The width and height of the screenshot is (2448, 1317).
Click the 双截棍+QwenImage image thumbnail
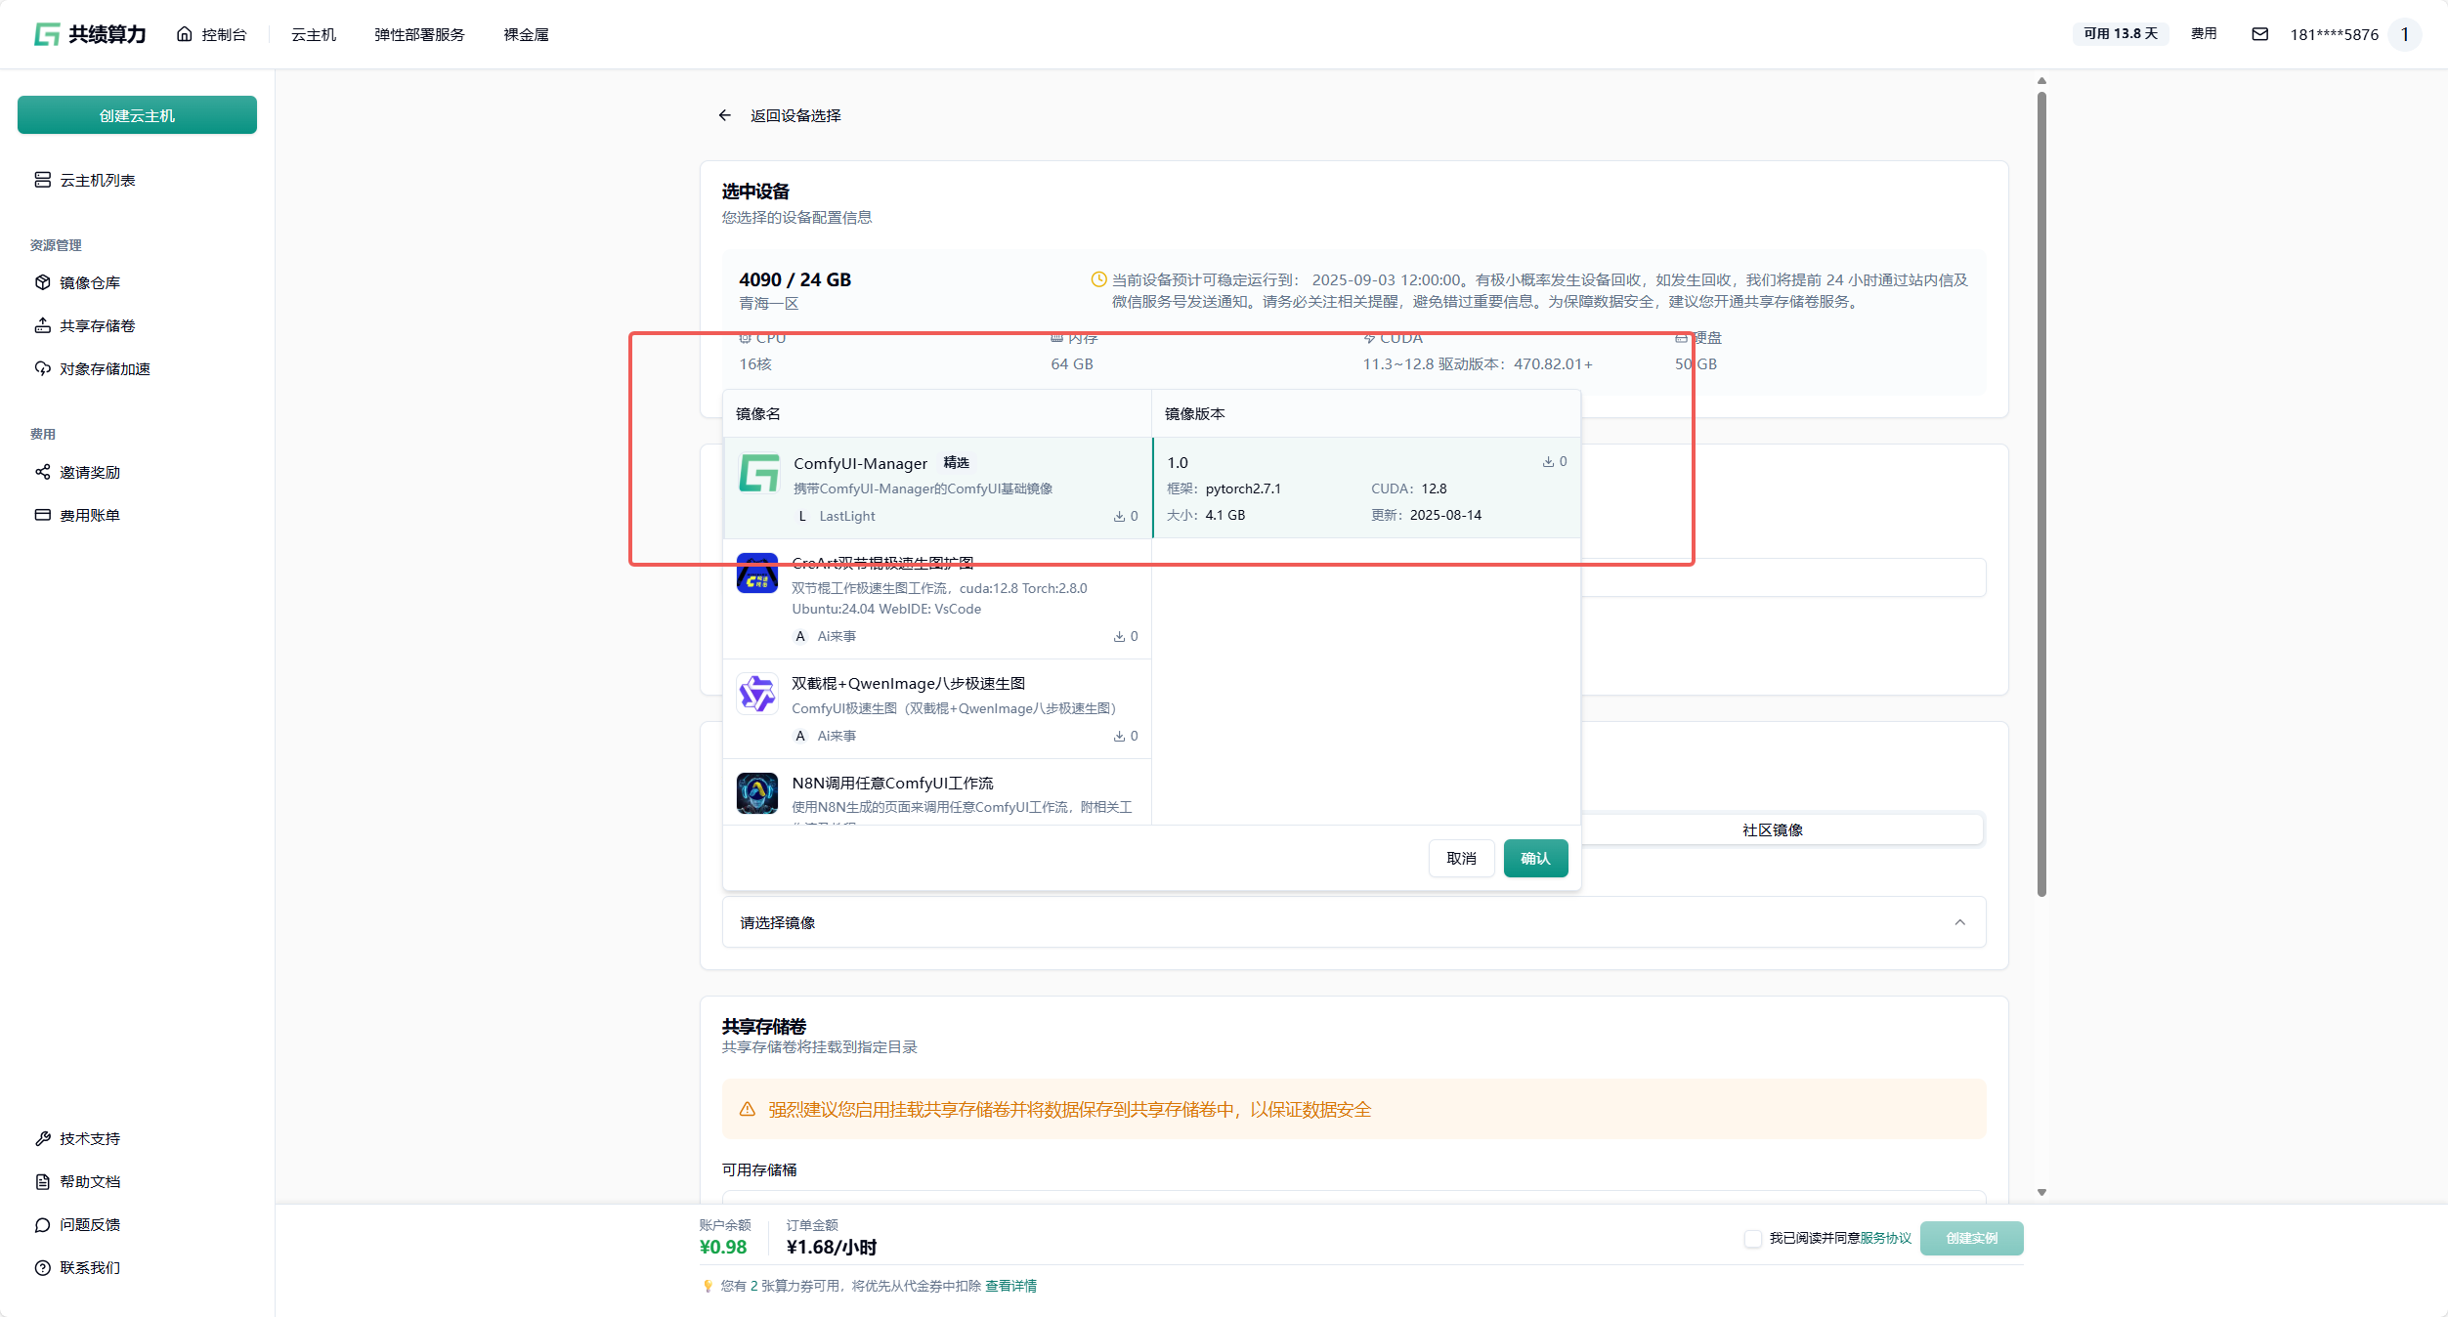point(757,694)
